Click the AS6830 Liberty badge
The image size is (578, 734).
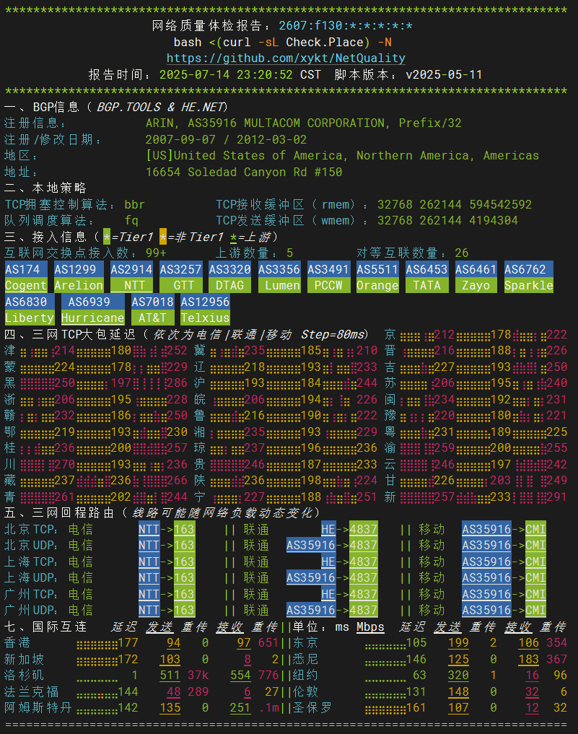30,310
